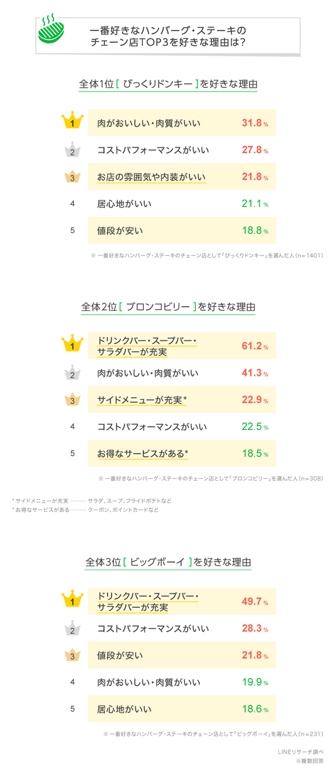This screenshot has height=777, width=336.
Task: Click gold crown for びっくりドンキー rank 1
Action: [73, 120]
